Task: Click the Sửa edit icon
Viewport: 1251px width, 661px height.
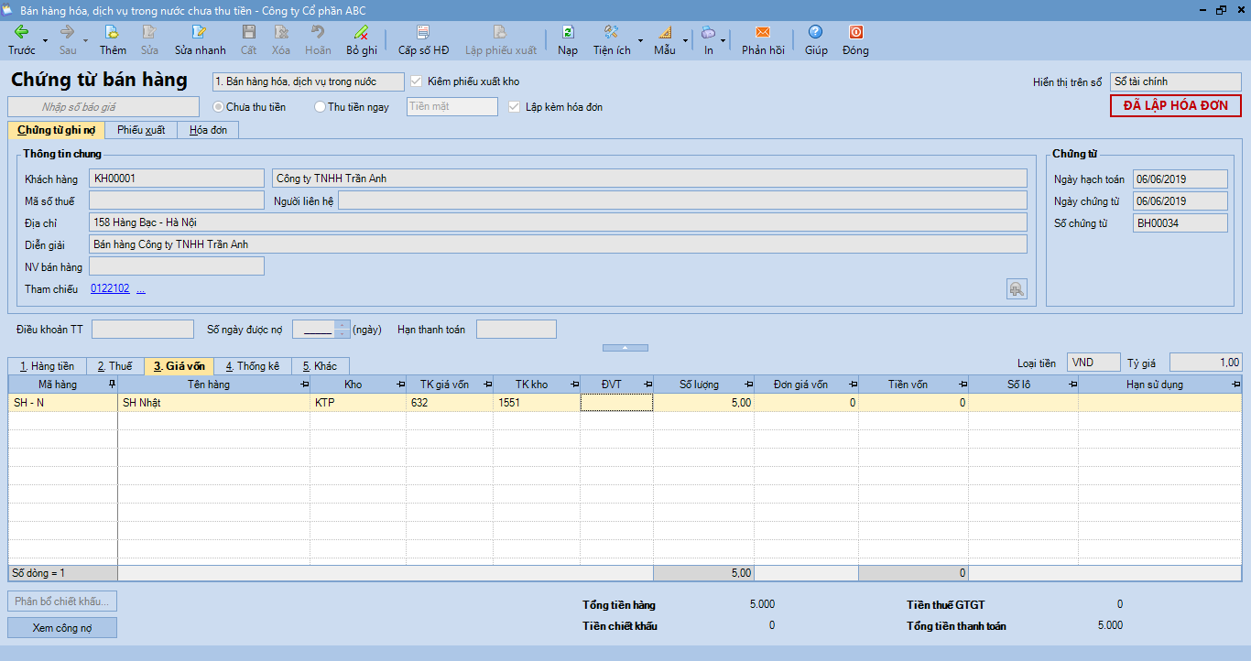Action: (x=149, y=40)
